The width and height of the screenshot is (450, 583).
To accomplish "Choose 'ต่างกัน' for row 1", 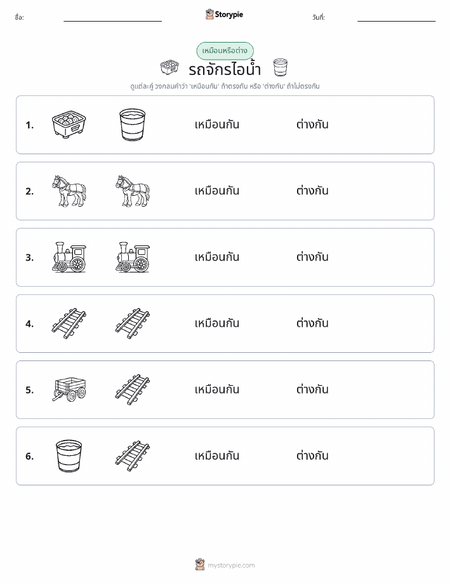I will pyautogui.click(x=312, y=125).
